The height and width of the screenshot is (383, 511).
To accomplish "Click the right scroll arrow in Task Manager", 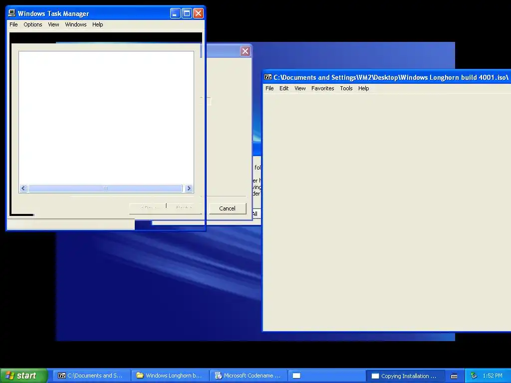I will [189, 188].
